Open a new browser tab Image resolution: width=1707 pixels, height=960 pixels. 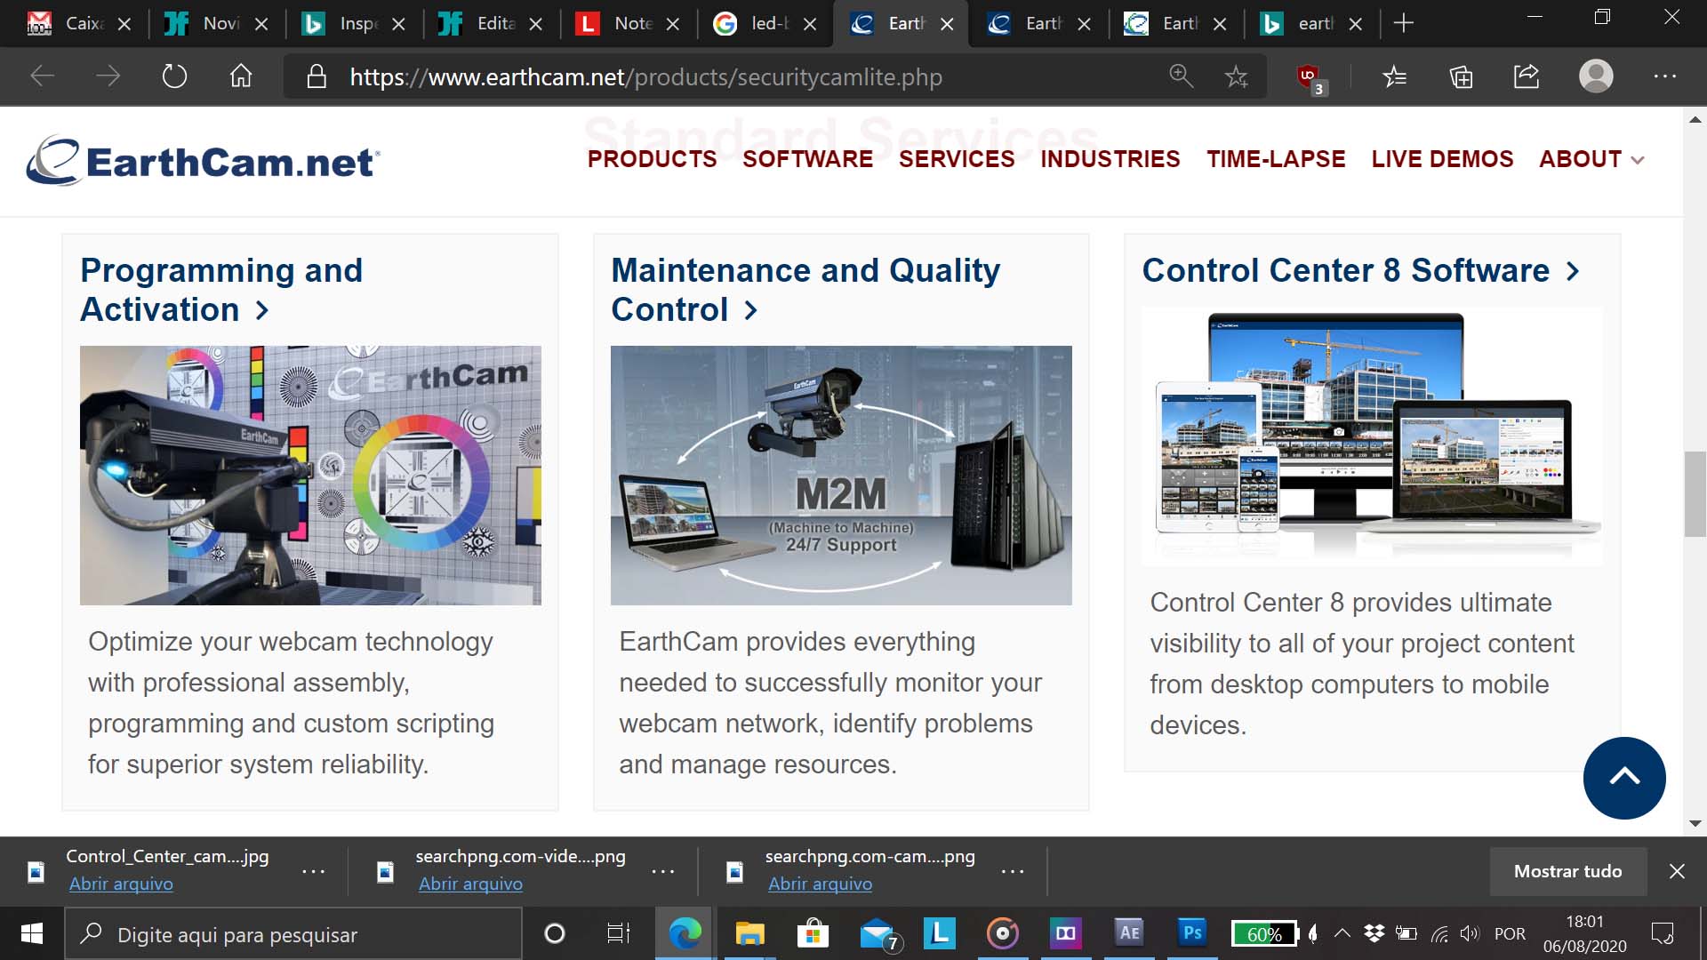coord(1404,24)
